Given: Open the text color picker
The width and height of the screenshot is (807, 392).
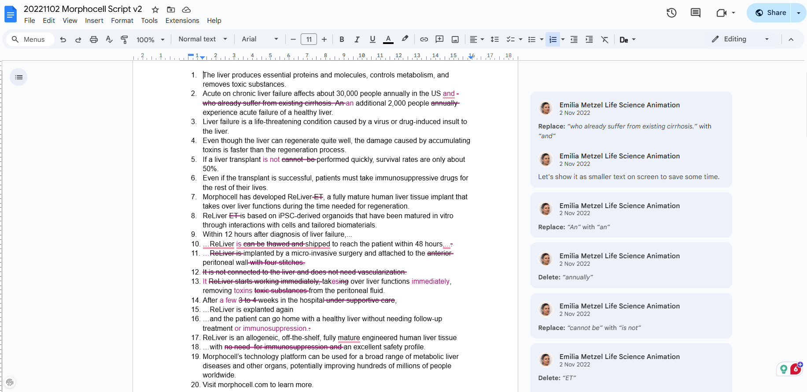Looking at the screenshot, I should coord(388,40).
